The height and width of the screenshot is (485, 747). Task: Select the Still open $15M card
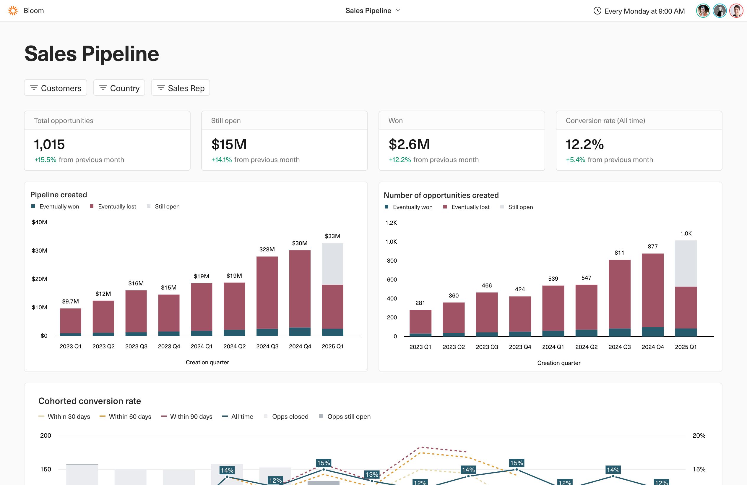[284, 141]
